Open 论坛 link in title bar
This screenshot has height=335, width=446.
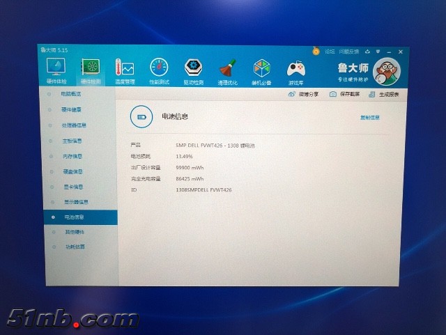coord(330,52)
